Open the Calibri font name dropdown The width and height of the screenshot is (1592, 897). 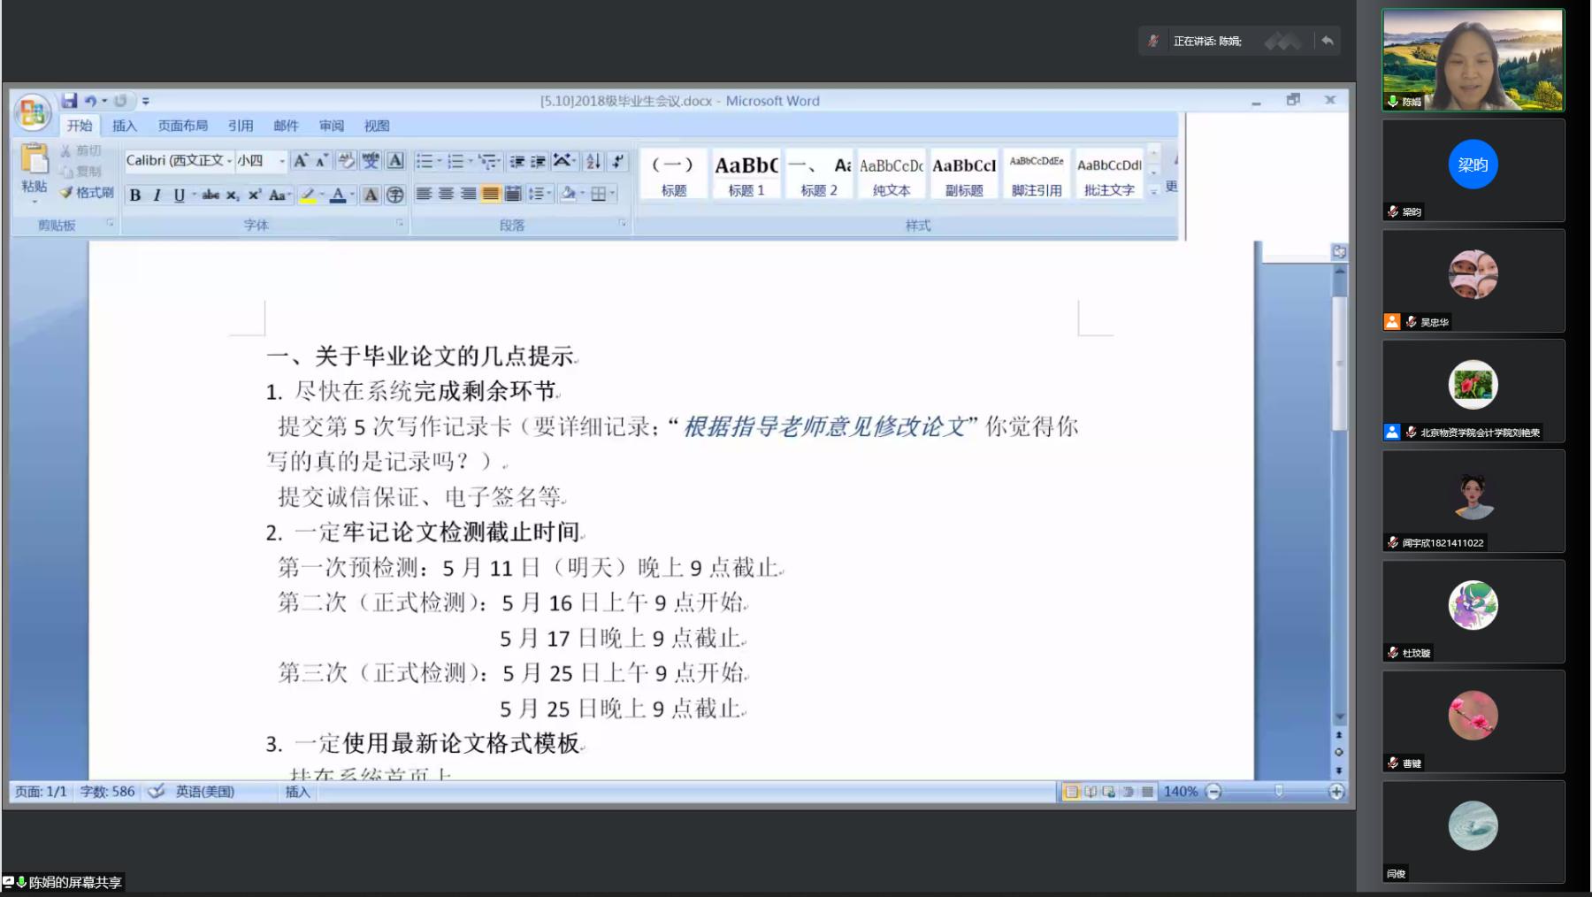coord(229,161)
